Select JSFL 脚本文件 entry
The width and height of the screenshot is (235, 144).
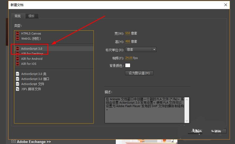54,89
